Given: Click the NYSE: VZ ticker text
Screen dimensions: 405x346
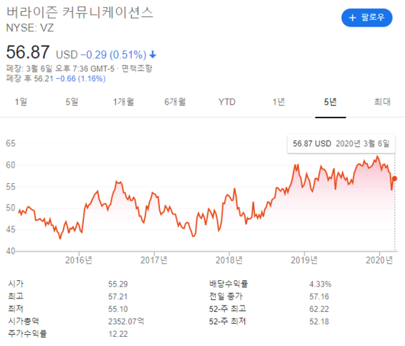Looking at the screenshot, I should 30,28.
